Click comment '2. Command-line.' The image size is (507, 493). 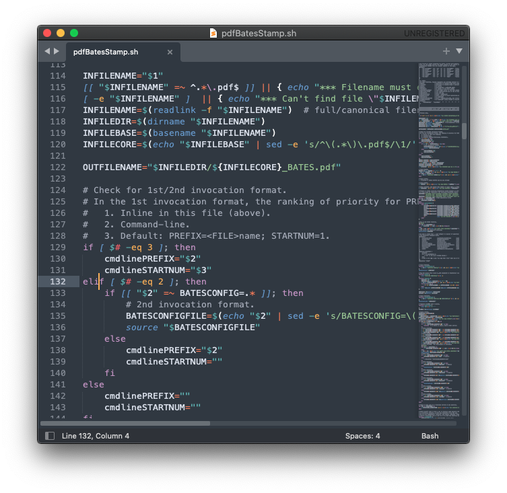[147, 225]
